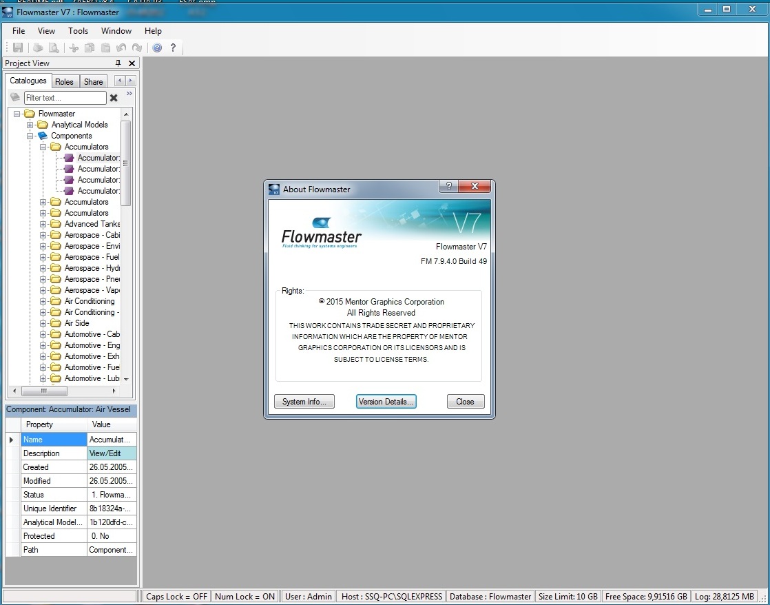The image size is (770, 605).
Task: Expand the Advanced Tanks folder
Action: point(43,224)
